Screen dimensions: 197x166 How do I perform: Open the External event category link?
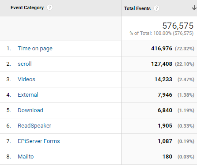pos(28,95)
